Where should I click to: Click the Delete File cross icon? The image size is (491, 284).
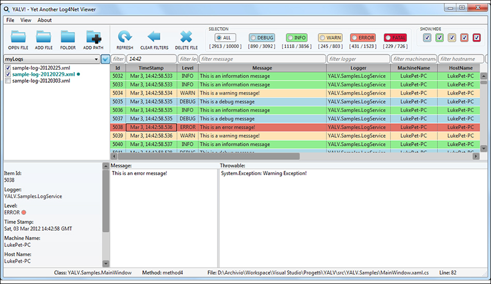click(x=186, y=37)
